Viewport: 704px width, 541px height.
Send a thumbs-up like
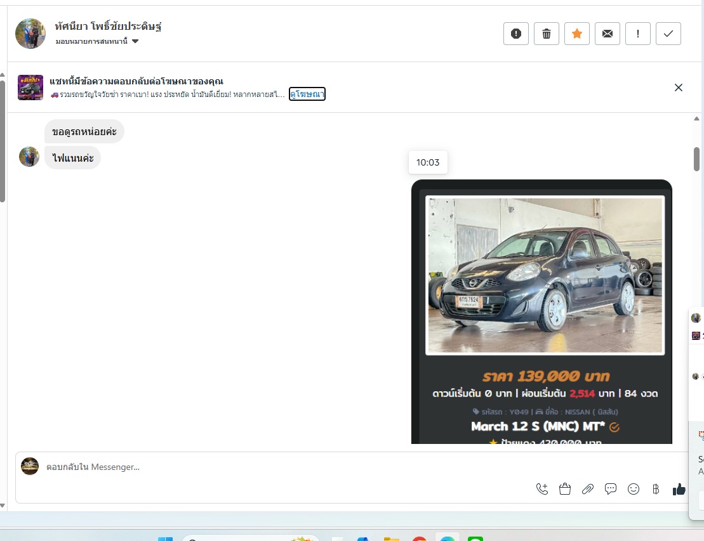[x=679, y=489]
